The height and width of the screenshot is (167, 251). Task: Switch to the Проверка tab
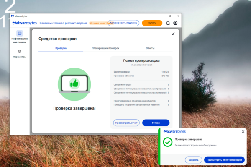[61, 48]
